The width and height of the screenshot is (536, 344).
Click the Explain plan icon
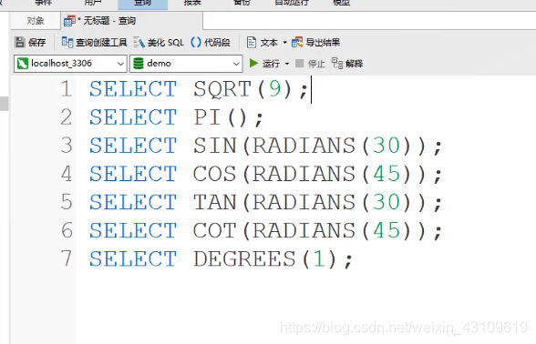[x=337, y=64]
